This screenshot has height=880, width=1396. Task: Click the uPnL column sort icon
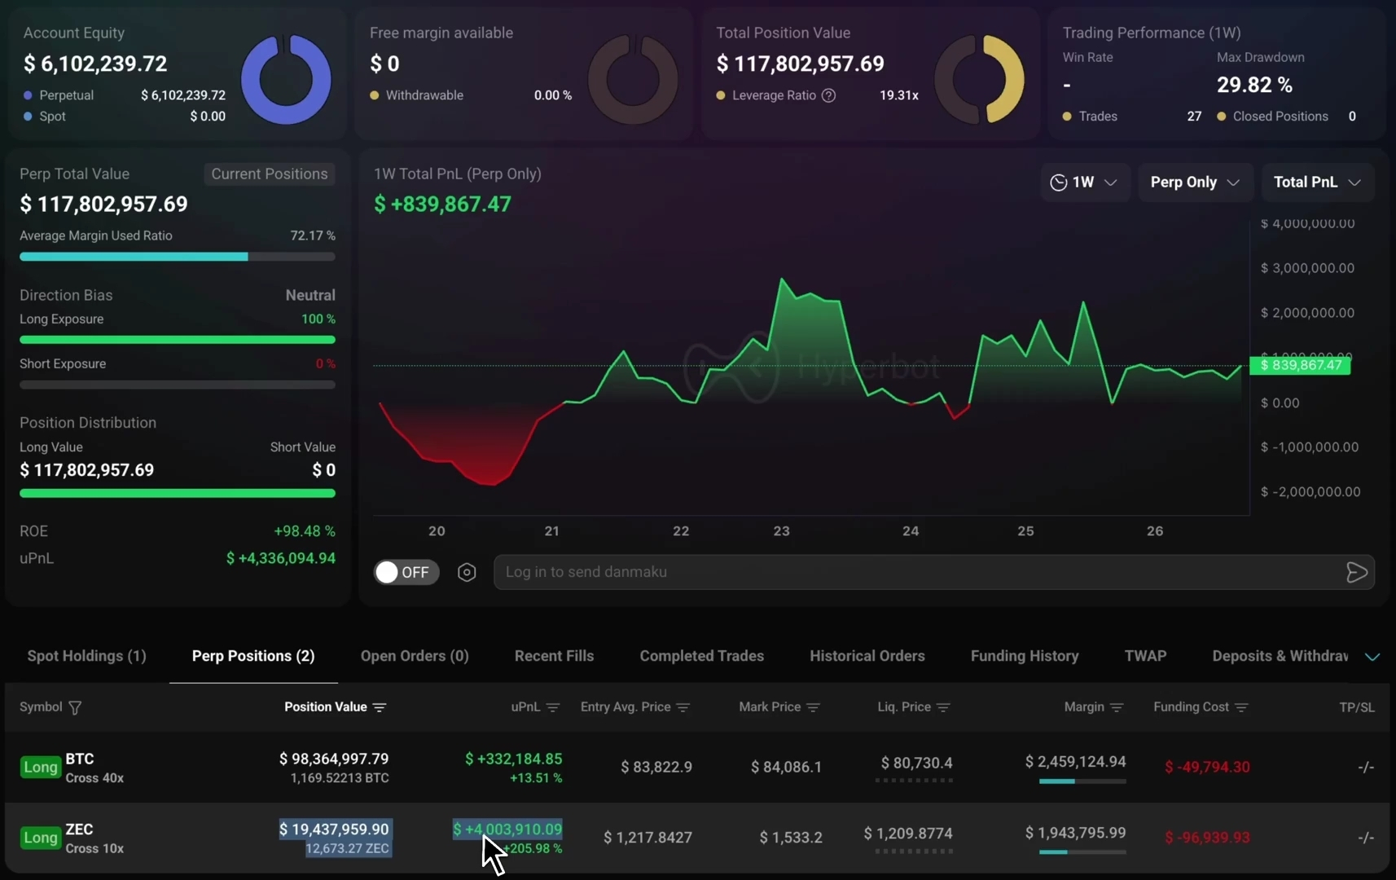pyautogui.click(x=553, y=707)
